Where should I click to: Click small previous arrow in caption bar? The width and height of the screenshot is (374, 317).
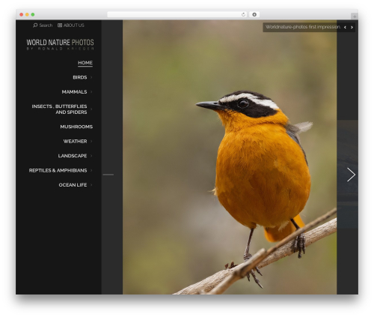pyautogui.click(x=345, y=27)
